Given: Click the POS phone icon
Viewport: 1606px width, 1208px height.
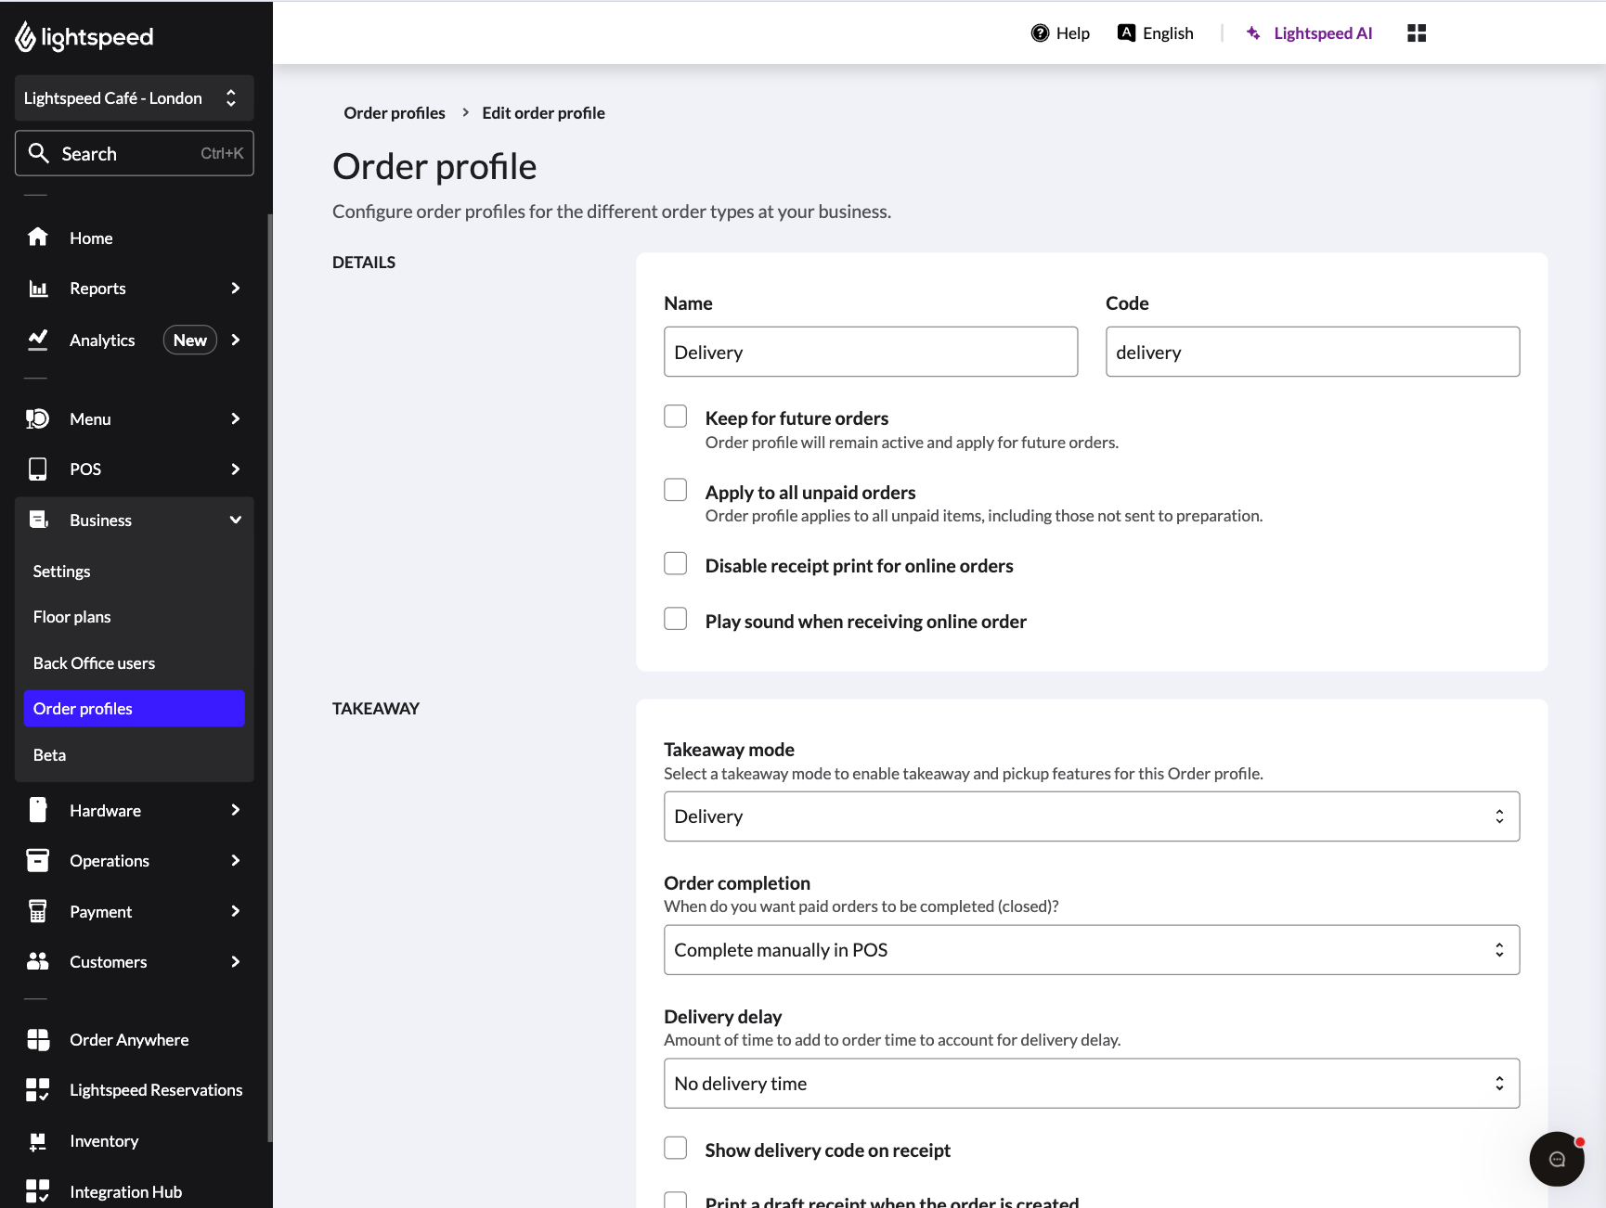Looking at the screenshot, I should click(x=38, y=469).
